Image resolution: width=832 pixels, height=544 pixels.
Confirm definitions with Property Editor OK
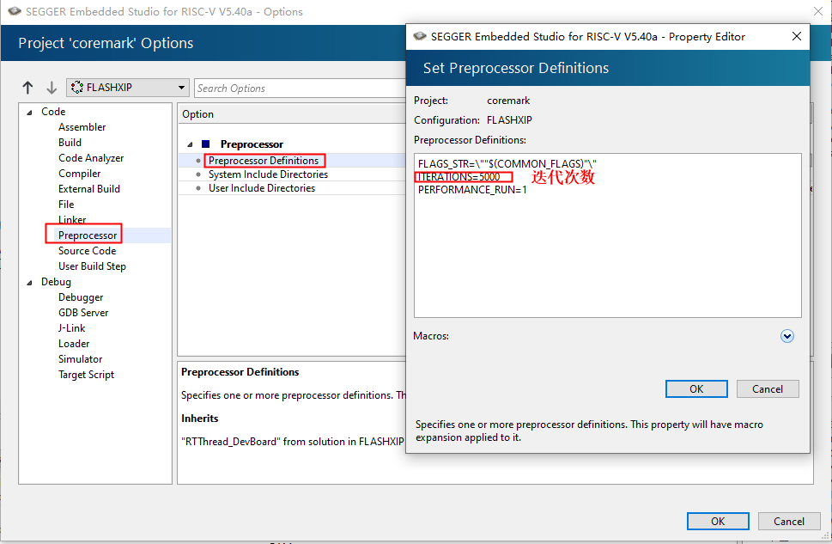click(696, 388)
